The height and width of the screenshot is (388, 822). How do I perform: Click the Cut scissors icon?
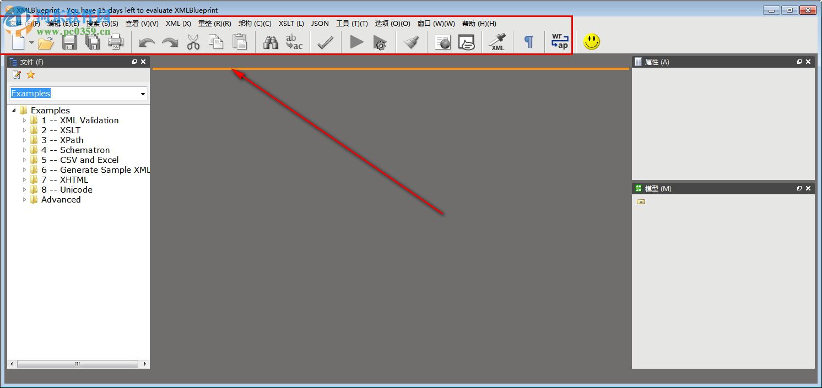[x=193, y=42]
